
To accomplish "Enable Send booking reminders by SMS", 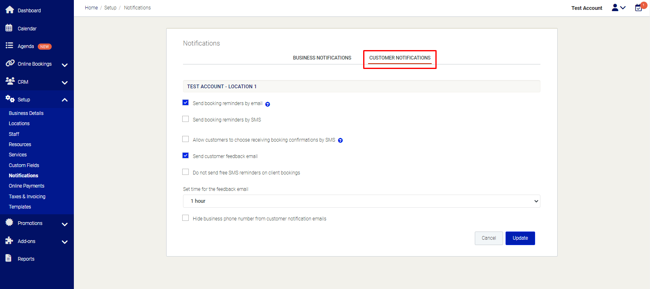I will click(x=185, y=119).
